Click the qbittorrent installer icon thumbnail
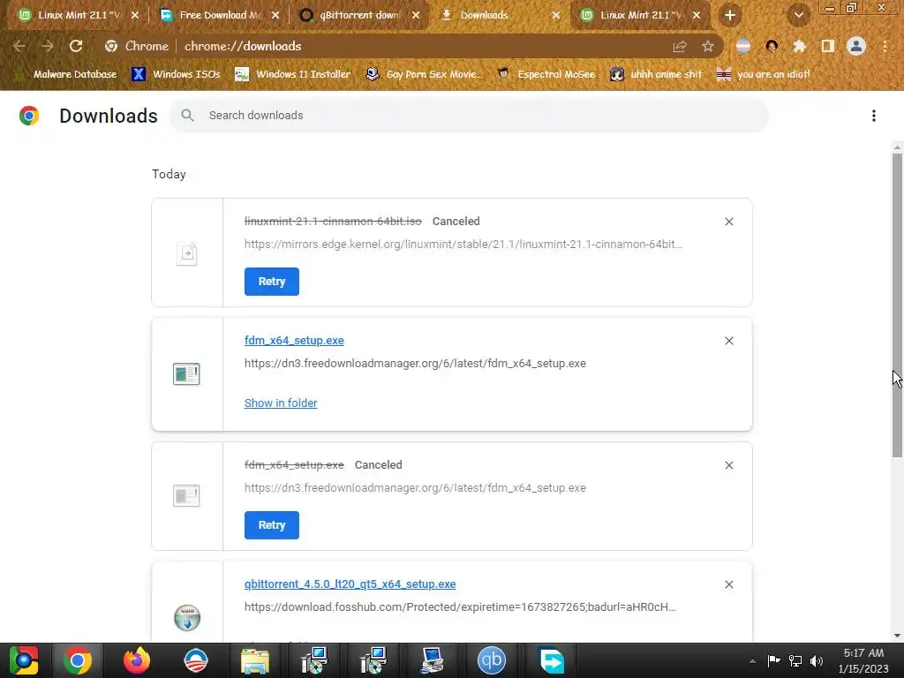Viewport: 904px width, 678px height. [x=187, y=618]
